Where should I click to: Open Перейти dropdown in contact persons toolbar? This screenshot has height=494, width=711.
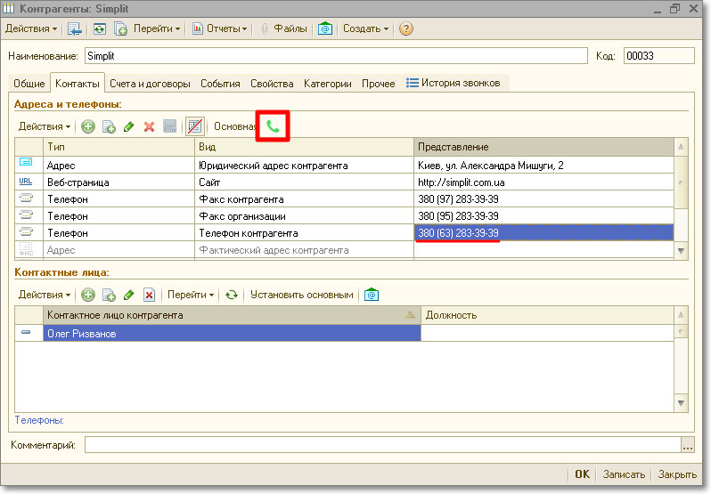(191, 295)
